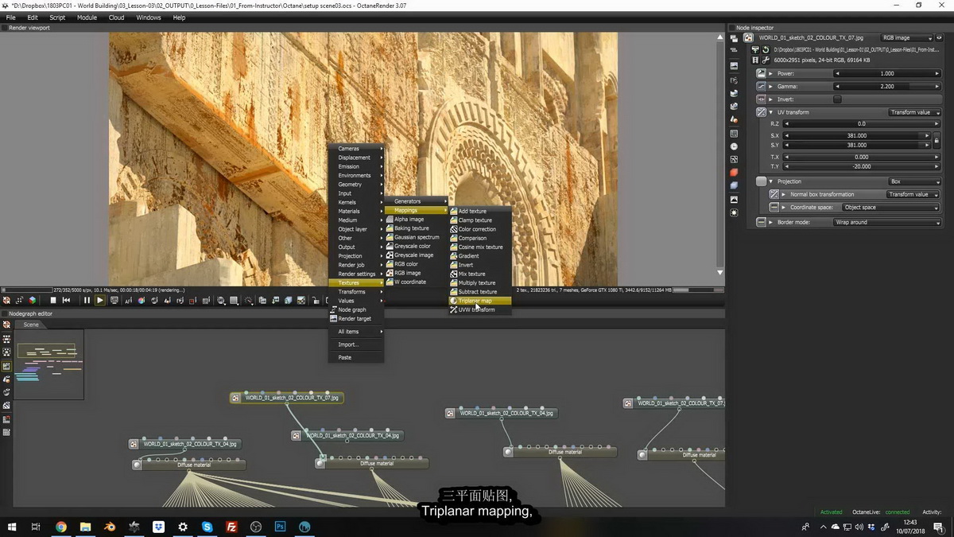954x537 pixels.
Task: Toggle the eye icon next to RGB image
Action: point(939,37)
